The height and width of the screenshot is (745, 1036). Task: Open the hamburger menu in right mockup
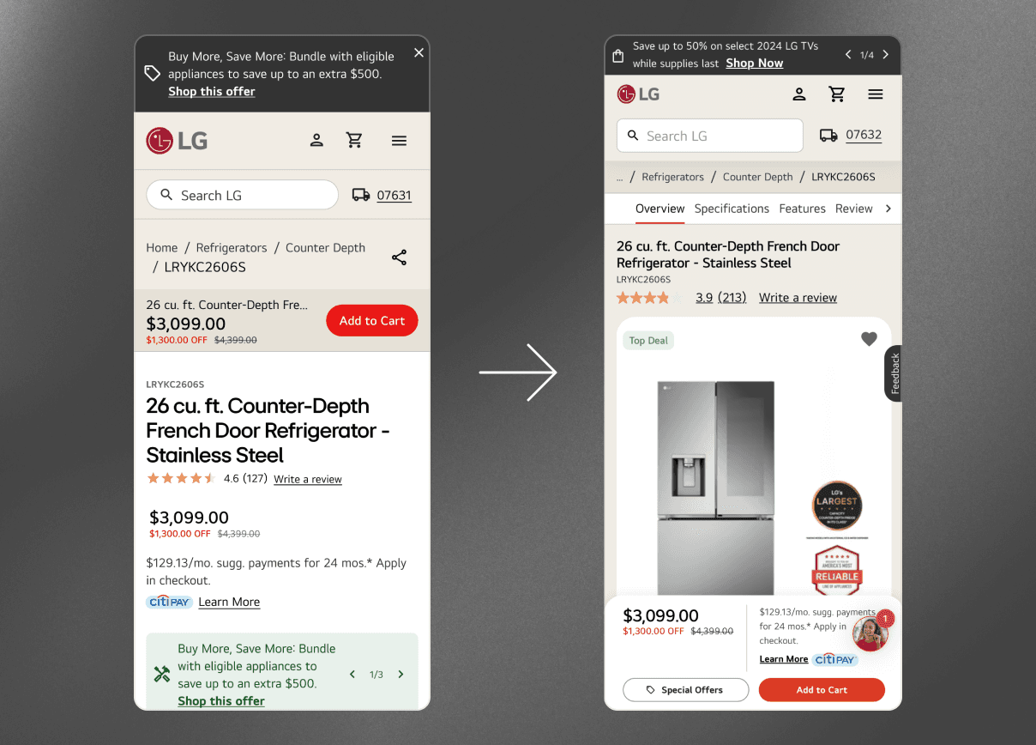[875, 94]
